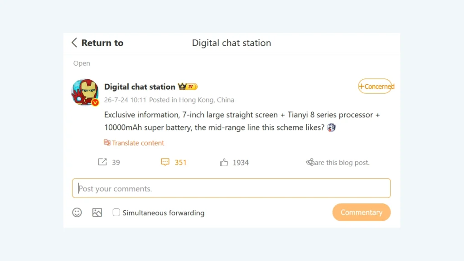Focus the Post your comments field
464x261 pixels.
(x=232, y=188)
